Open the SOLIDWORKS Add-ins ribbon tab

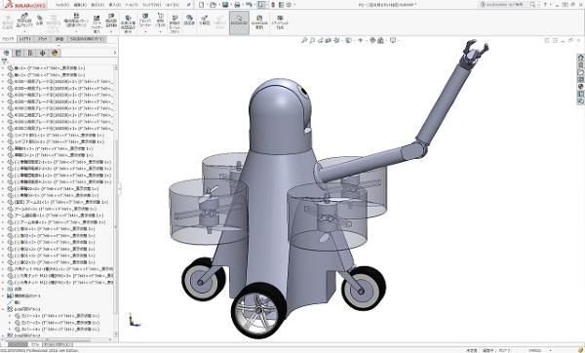88,39
